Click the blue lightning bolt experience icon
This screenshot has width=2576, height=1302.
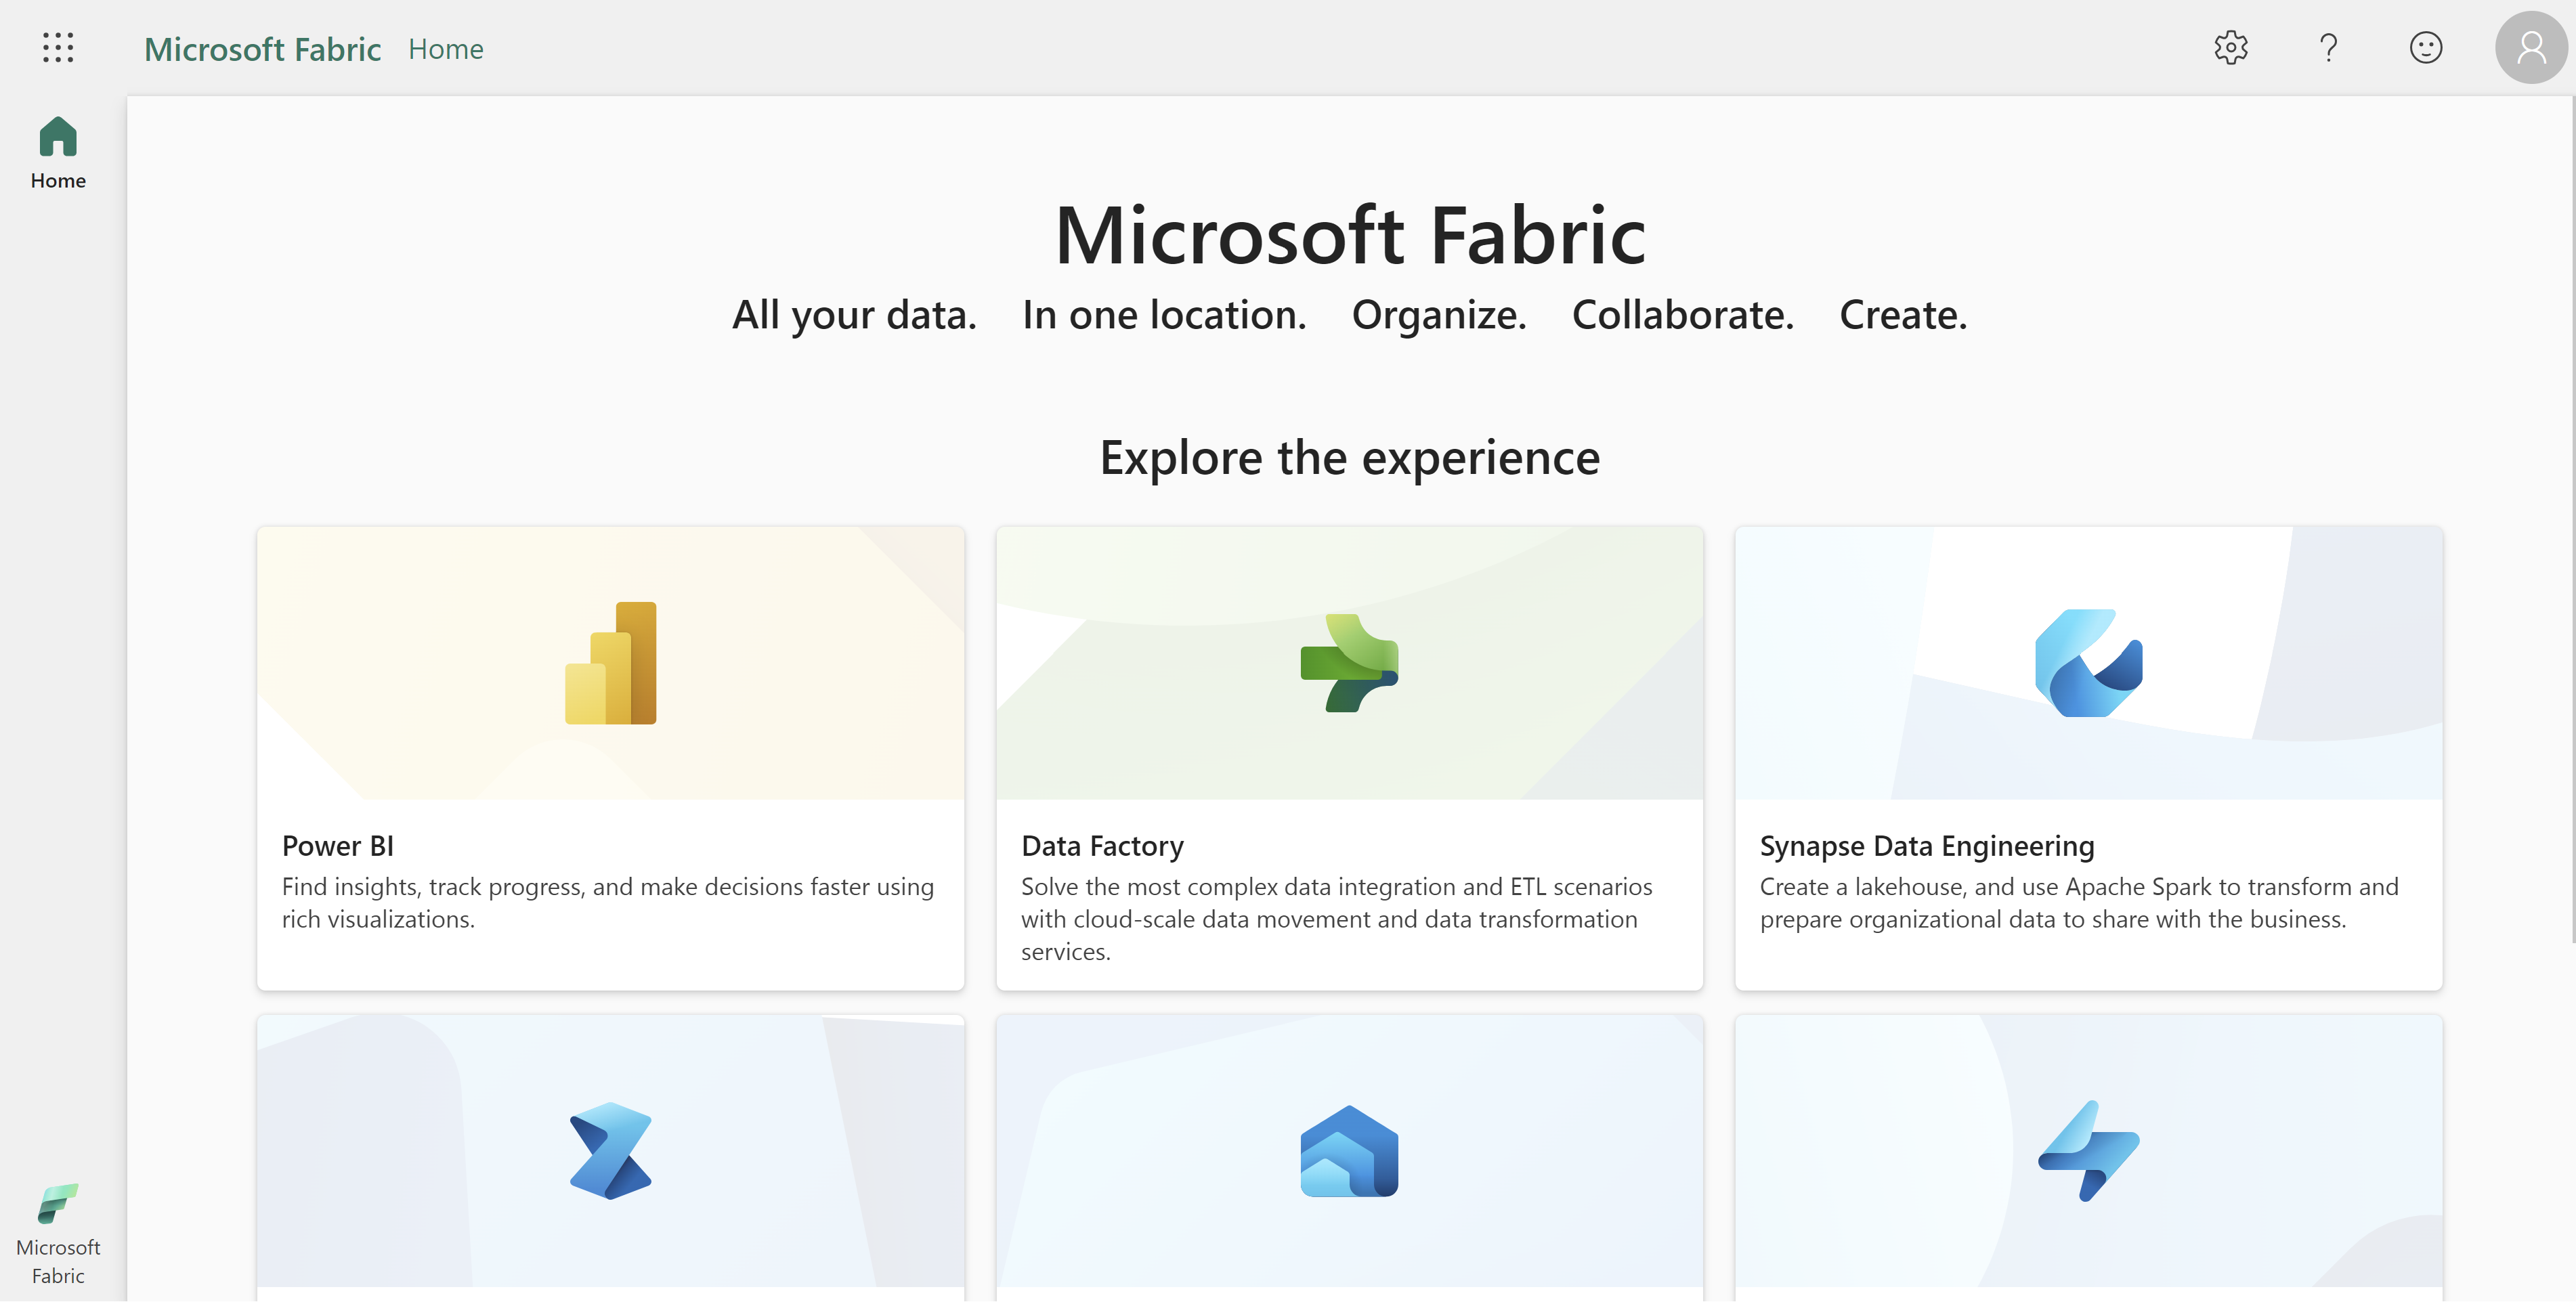(2088, 1151)
